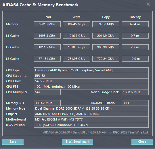The width and height of the screenshot is (155, 149).
Task: Click the Motherboard label
Action: [16, 119]
